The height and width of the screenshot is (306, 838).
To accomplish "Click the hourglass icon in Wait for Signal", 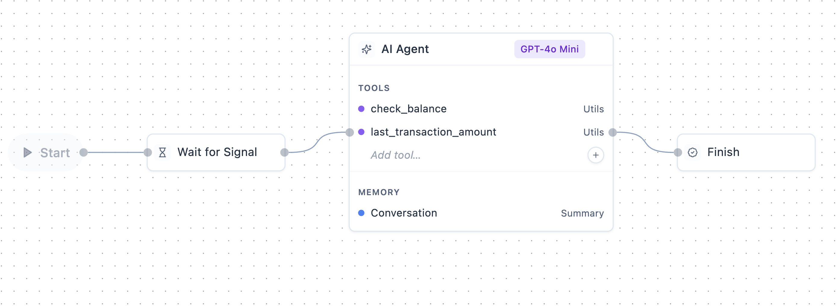I will pos(162,152).
